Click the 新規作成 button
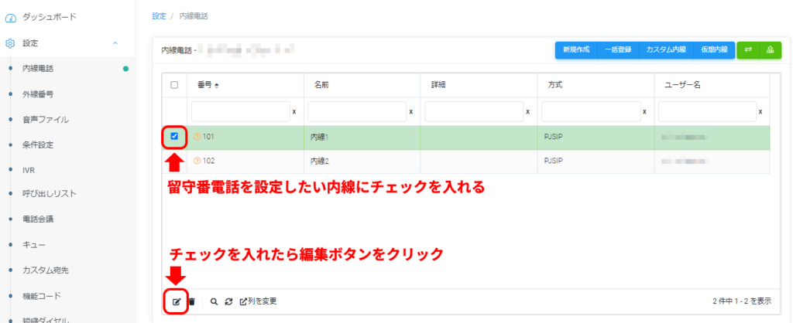Viewport: 793px width, 323px height. 576,49
